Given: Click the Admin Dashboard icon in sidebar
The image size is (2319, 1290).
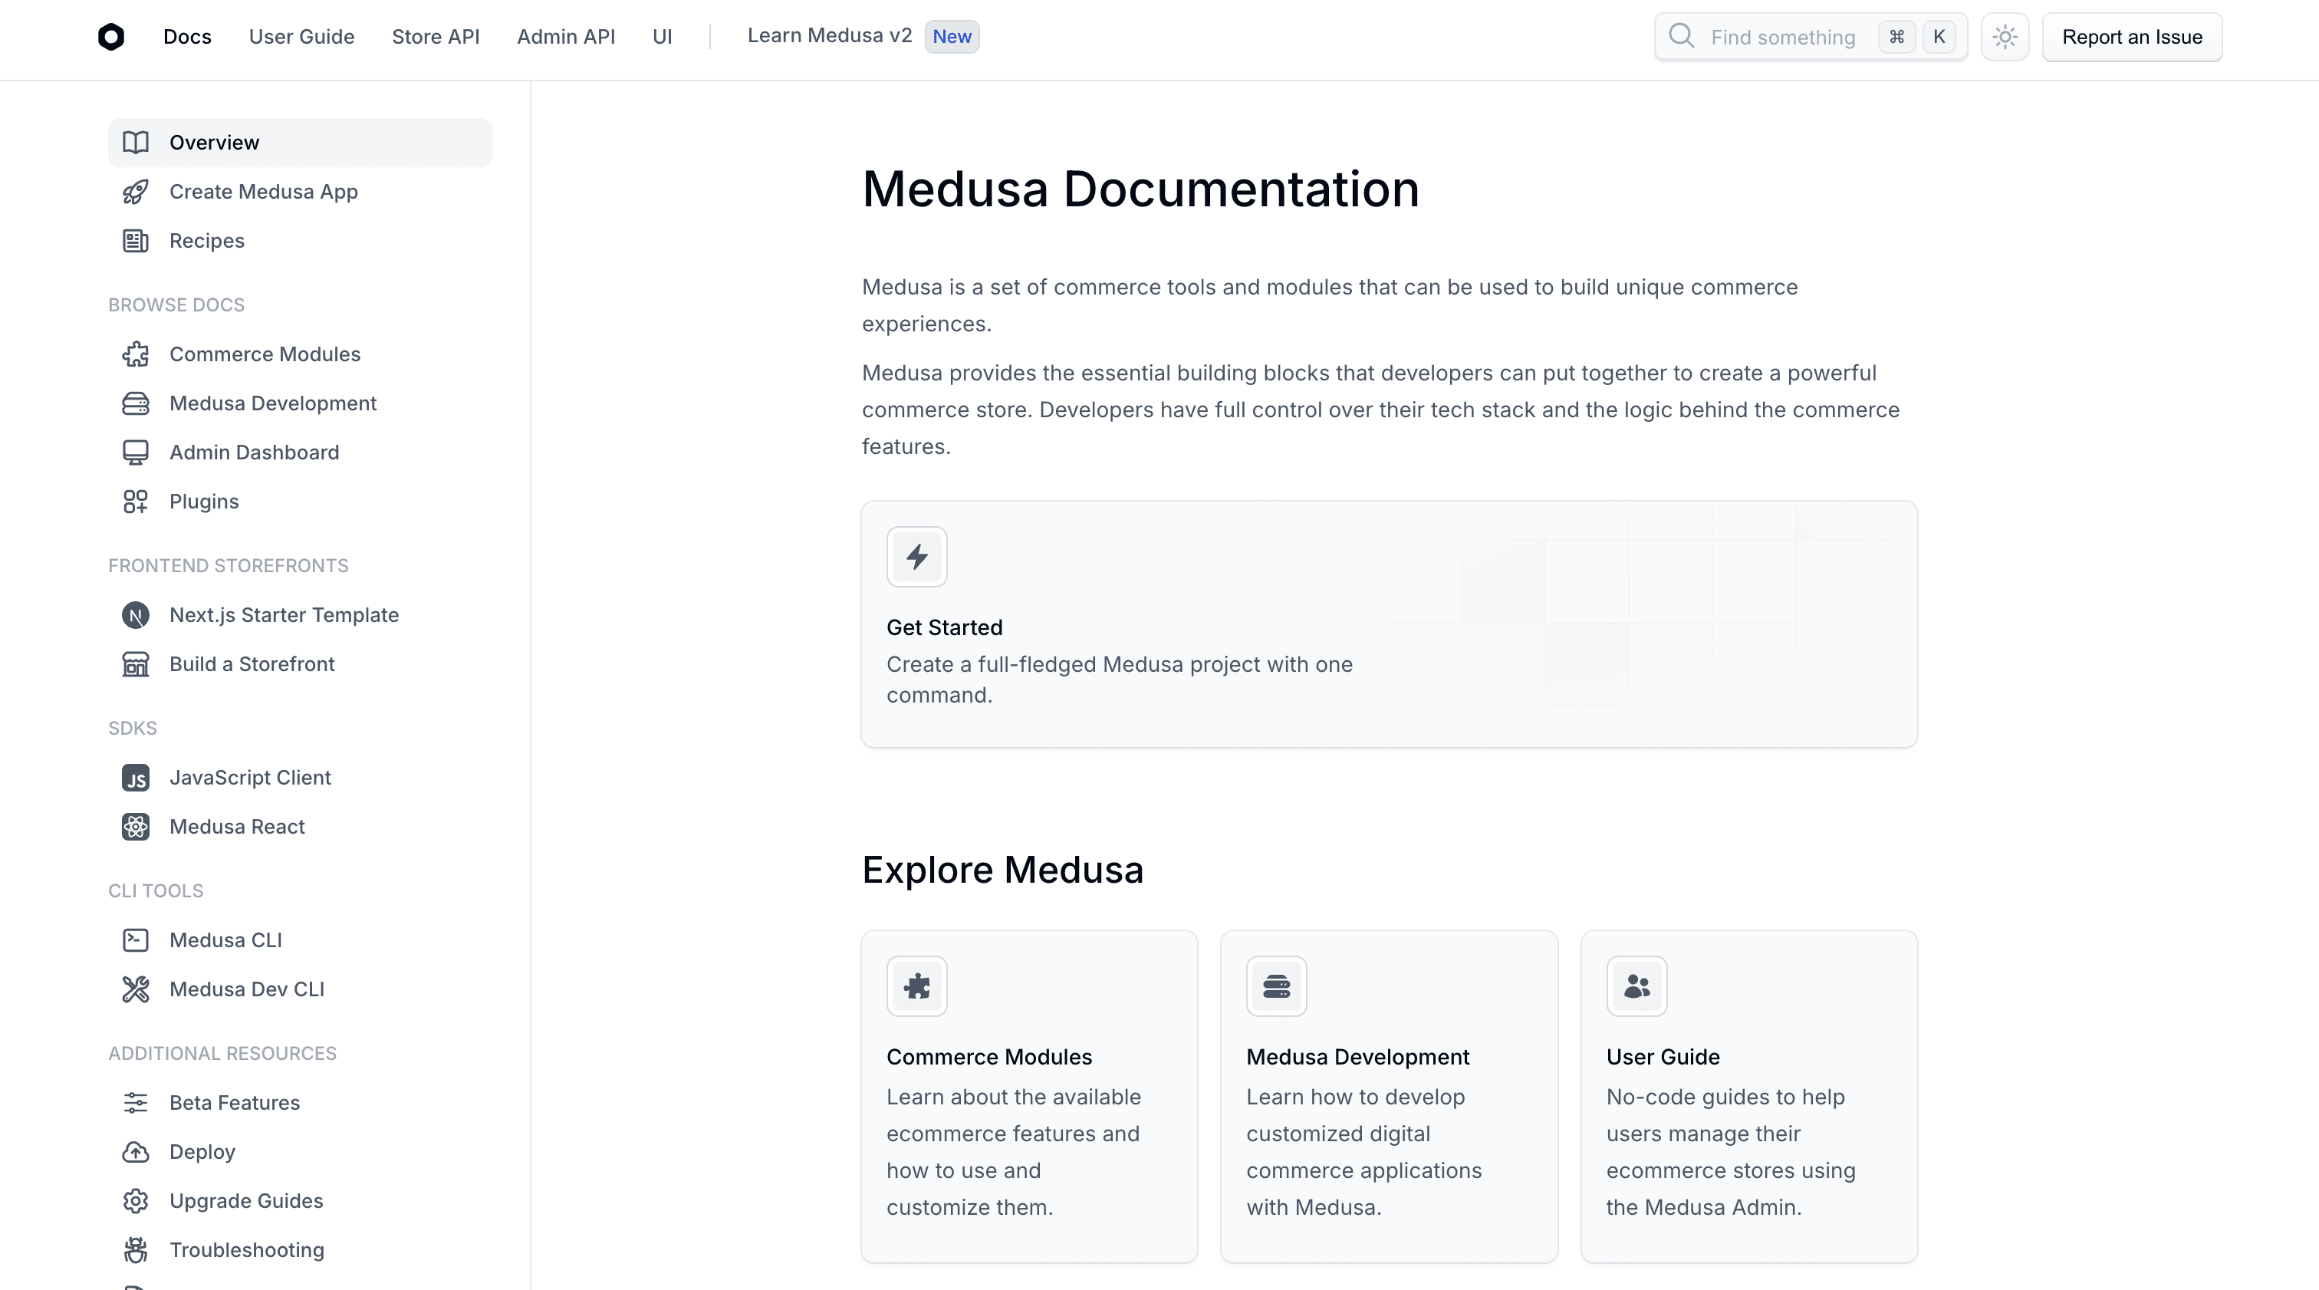Looking at the screenshot, I should pyautogui.click(x=137, y=451).
